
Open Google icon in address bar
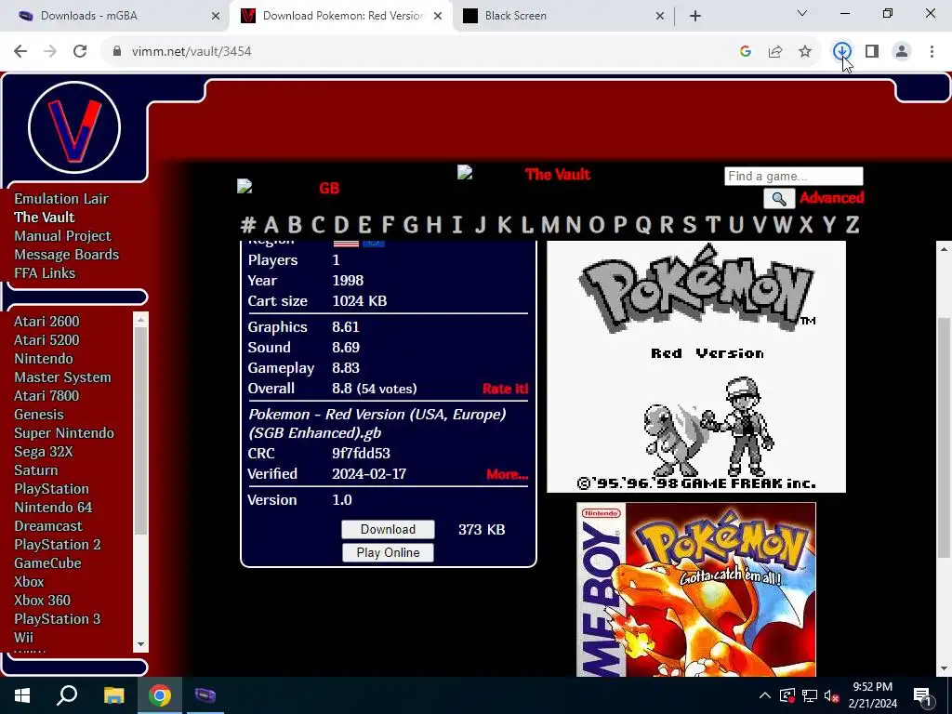(746, 52)
